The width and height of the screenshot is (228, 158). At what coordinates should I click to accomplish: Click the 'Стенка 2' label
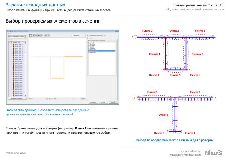pos(197,54)
